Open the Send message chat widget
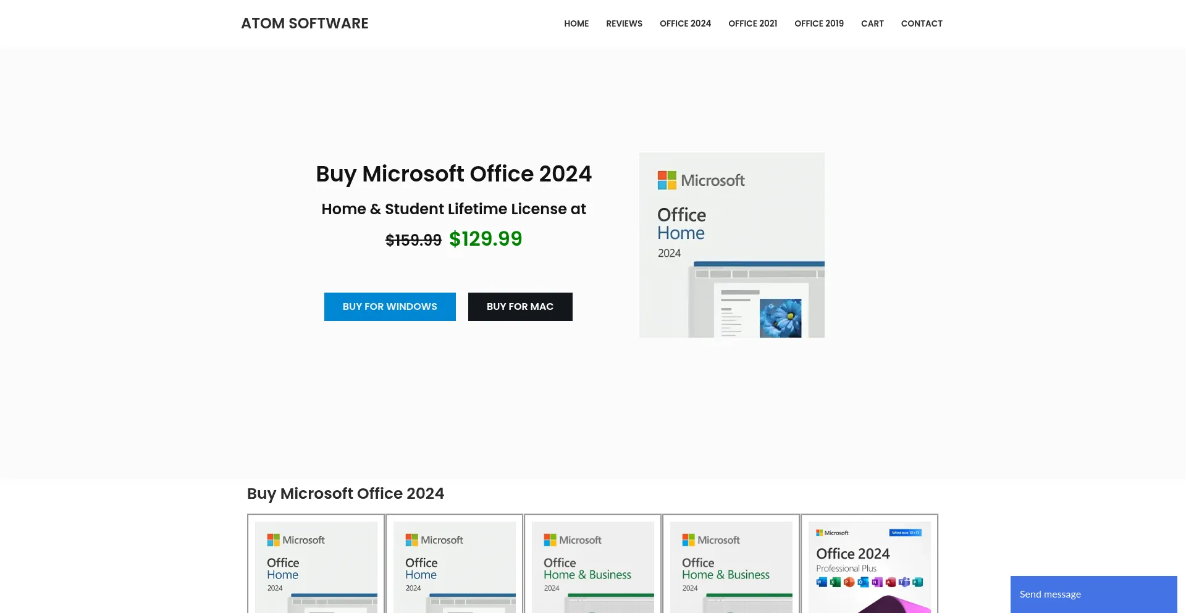 pyautogui.click(x=1094, y=594)
